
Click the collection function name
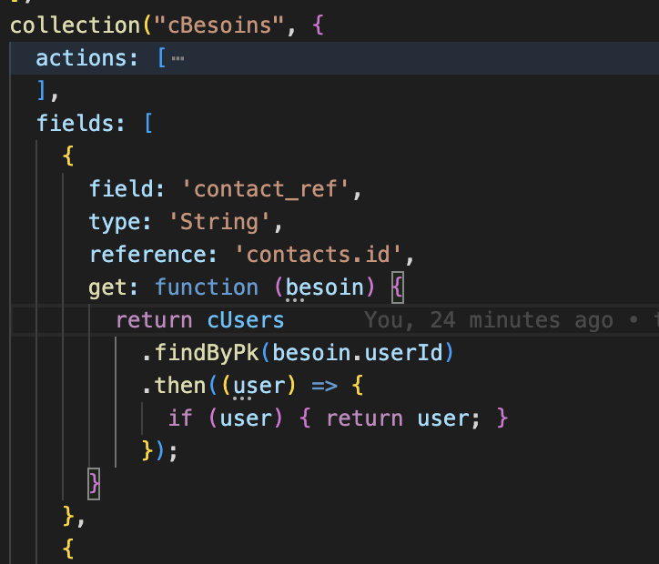[66, 25]
